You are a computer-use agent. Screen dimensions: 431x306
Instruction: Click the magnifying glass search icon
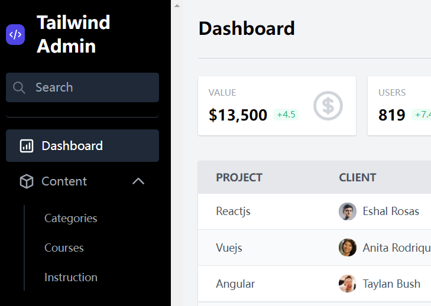pyautogui.click(x=19, y=87)
